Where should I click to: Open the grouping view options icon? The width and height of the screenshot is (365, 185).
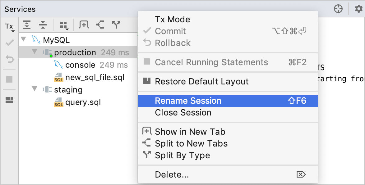(63, 25)
